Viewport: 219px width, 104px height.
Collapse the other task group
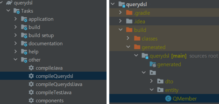tap(16, 60)
